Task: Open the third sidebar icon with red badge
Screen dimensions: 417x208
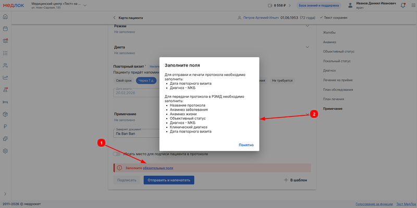Action: pos(5,41)
